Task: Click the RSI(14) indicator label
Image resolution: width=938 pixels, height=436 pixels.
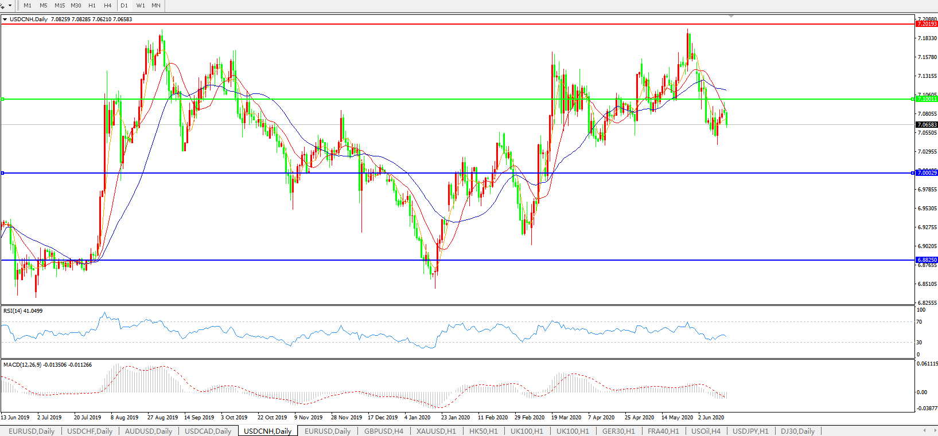Action: coord(23,311)
